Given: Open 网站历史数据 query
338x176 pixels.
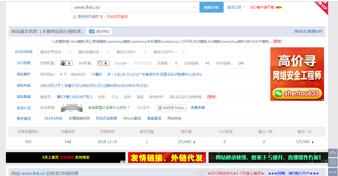Looking at the screenshot, I should click(x=107, y=118).
